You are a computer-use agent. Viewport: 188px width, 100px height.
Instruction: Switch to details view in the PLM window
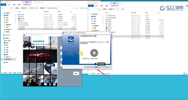pyautogui.click(x=184, y=74)
